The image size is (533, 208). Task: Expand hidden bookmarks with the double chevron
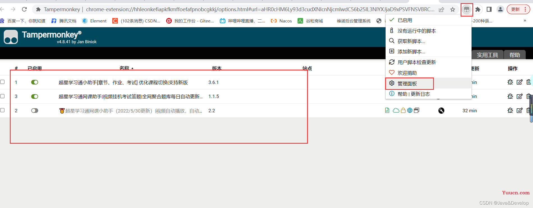(x=525, y=20)
